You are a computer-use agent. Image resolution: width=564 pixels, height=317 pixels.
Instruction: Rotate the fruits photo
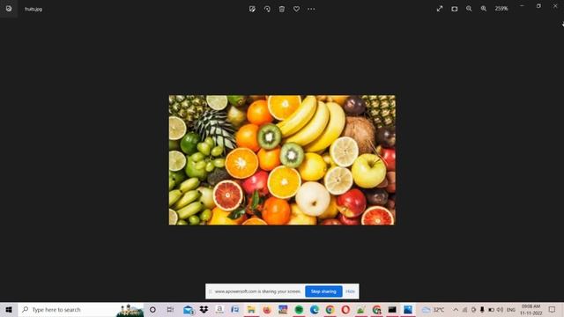point(267,9)
